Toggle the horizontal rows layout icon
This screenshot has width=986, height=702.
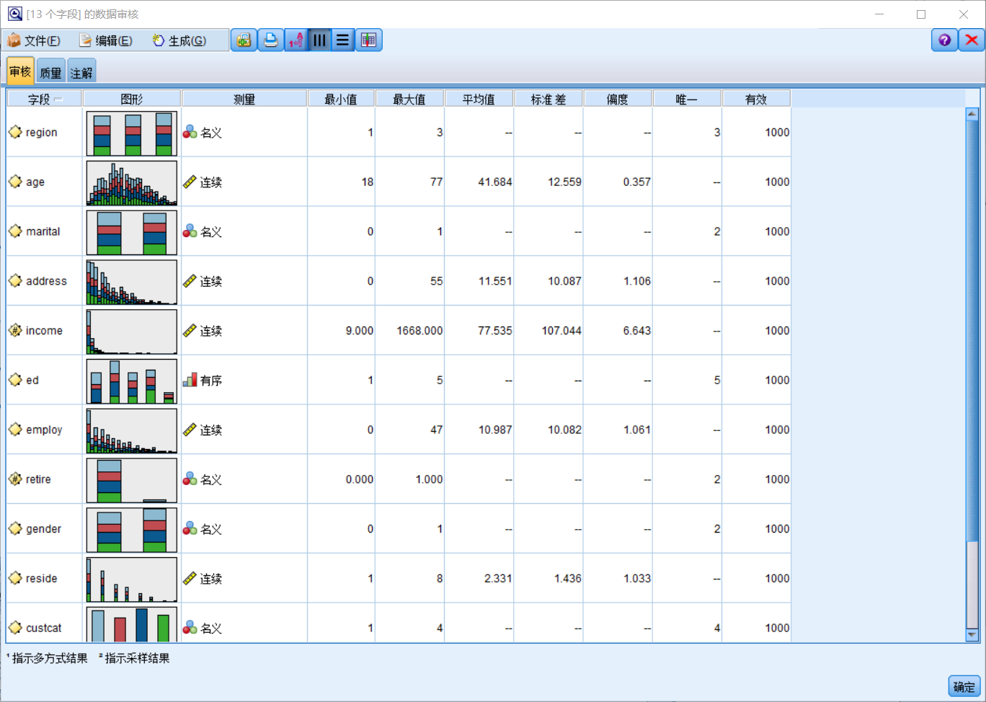click(x=343, y=40)
